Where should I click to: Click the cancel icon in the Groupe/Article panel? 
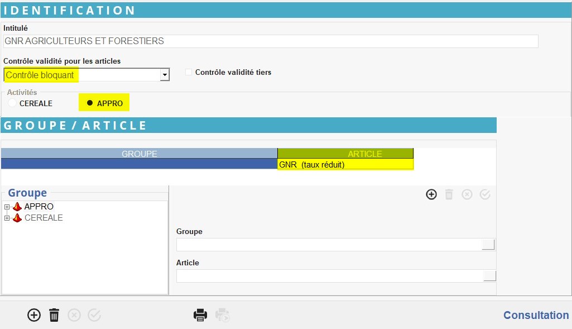467,194
